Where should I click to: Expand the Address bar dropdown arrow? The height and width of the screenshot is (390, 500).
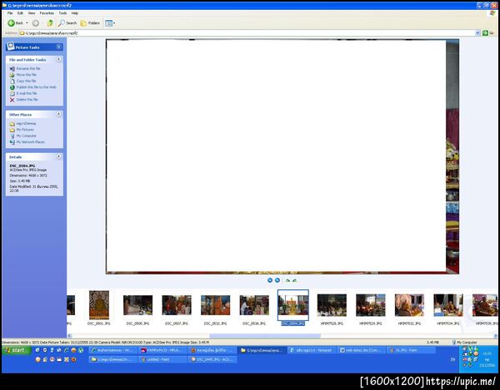(477, 33)
